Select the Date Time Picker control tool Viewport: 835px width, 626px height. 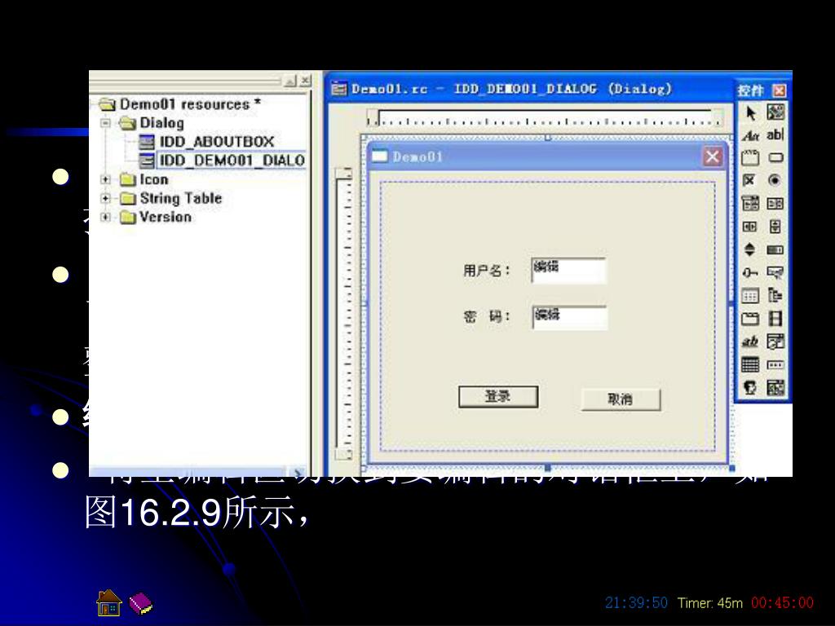[x=775, y=342]
